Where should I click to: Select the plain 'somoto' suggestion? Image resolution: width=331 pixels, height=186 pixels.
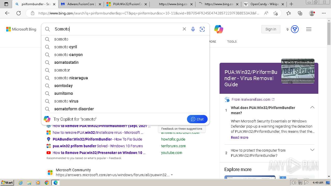click(125, 39)
